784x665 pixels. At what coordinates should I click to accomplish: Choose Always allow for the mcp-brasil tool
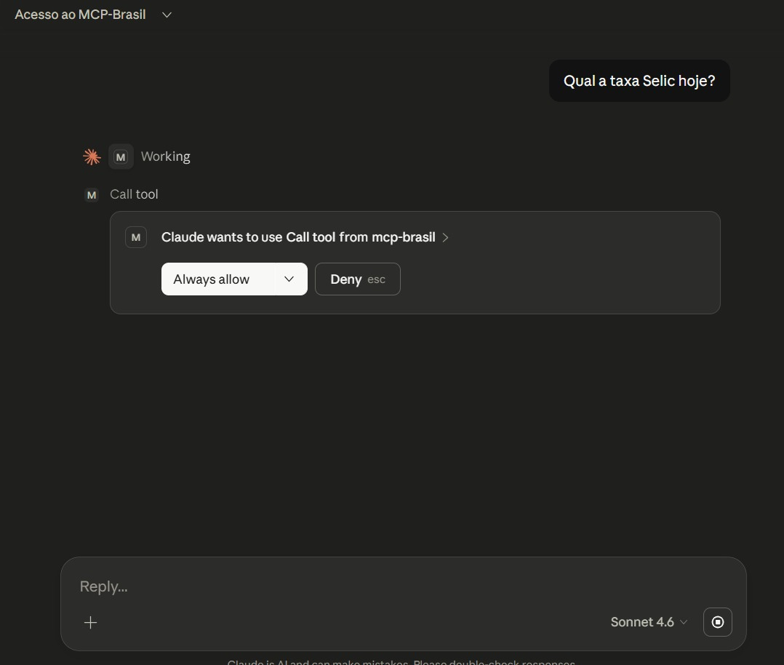pos(211,279)
